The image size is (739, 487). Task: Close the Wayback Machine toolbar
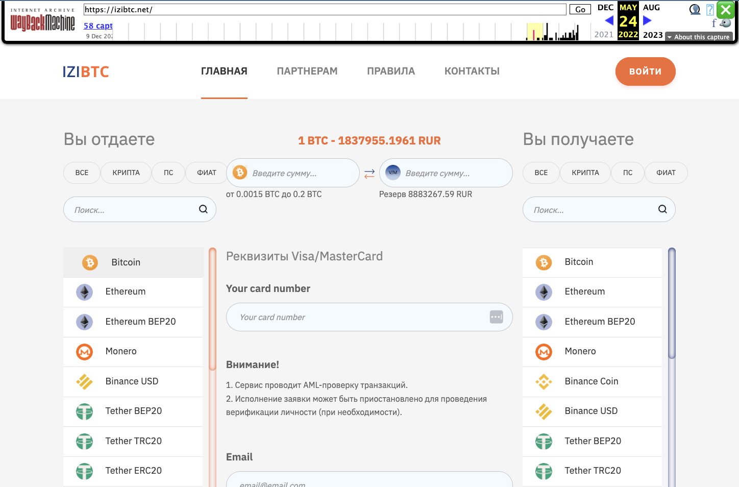point(725,10)
